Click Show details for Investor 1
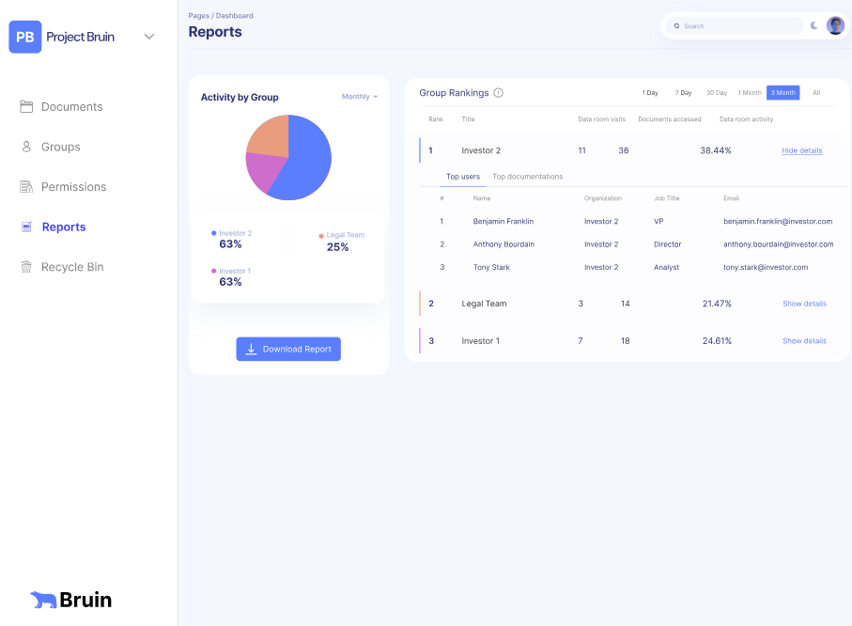 pyautogui.click(x=804, y=341)
